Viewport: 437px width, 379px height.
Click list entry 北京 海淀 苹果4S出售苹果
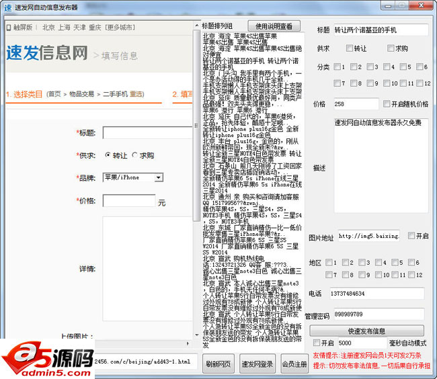point(240,36)
